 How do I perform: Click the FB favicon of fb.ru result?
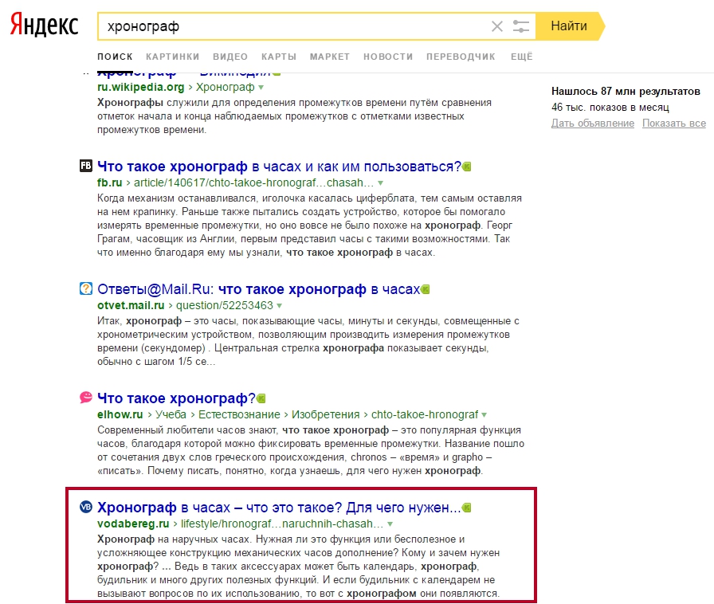(85, 166)
